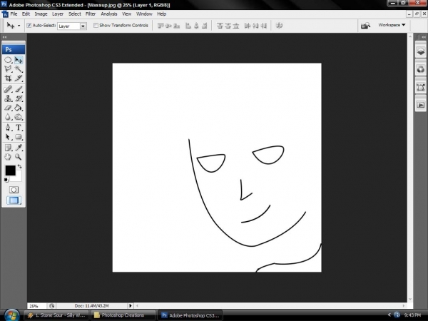Viewport: 428px width, 321px height.
Task: Select the Pen tool
Action: coord(8,128)
